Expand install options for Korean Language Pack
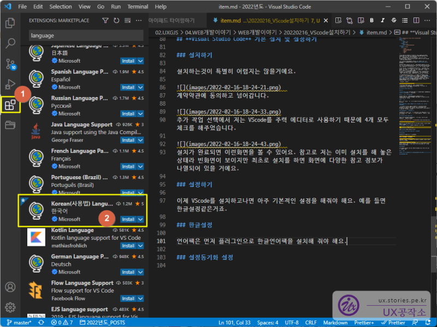437x327 pixels. (x=140, y=220)
